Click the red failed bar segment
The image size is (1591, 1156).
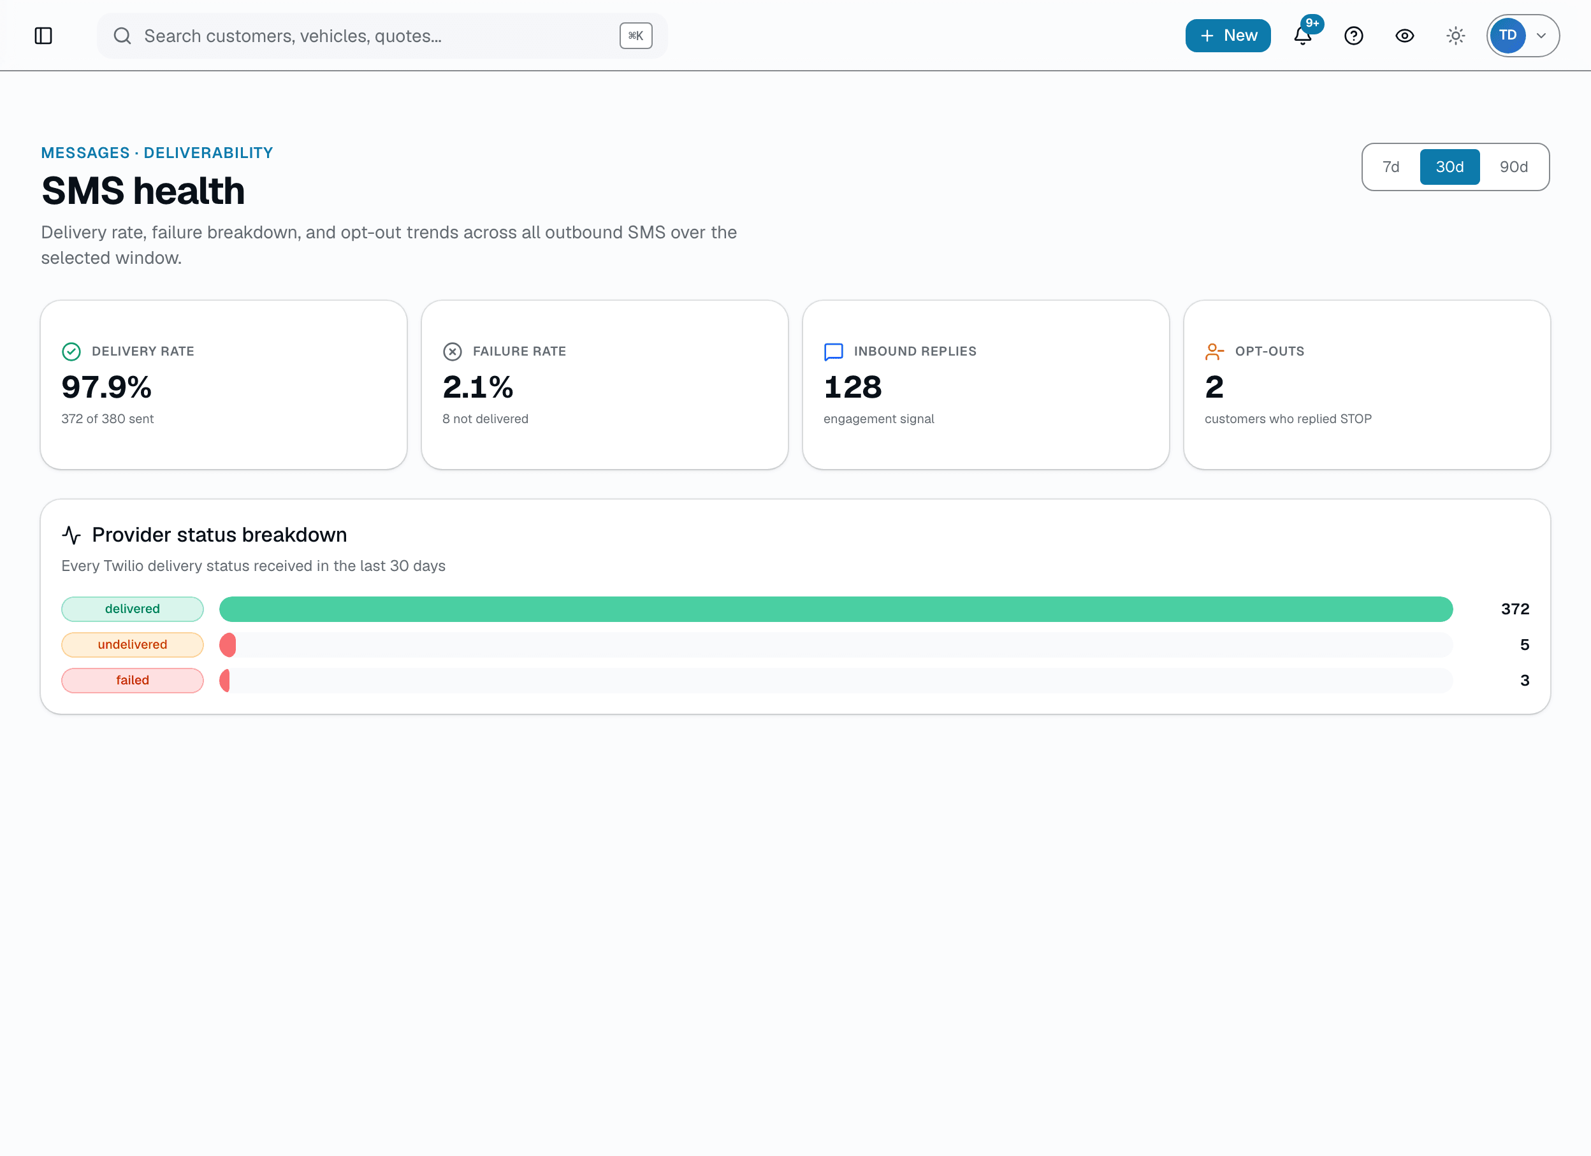pos(224,681)
